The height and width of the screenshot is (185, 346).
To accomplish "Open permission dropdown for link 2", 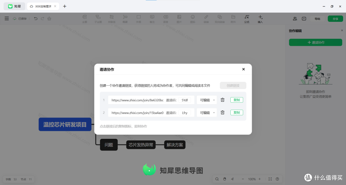I will 207,113.
